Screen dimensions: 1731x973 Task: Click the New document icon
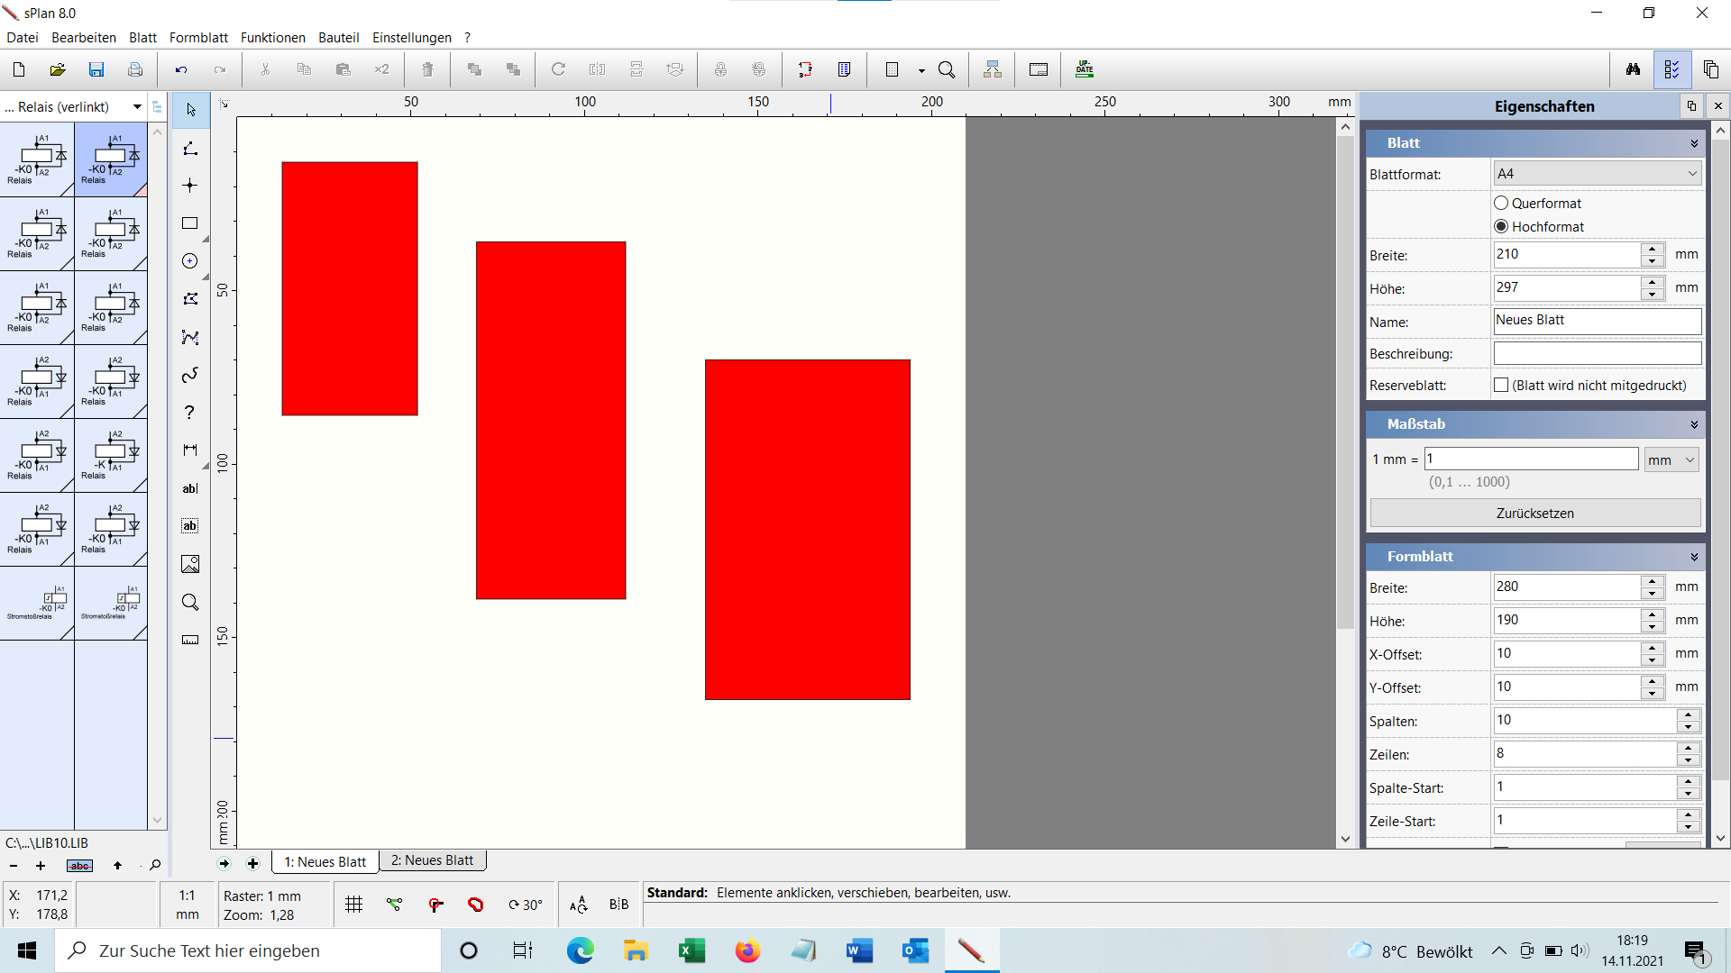pyautogui.click(x=19, y=69)
